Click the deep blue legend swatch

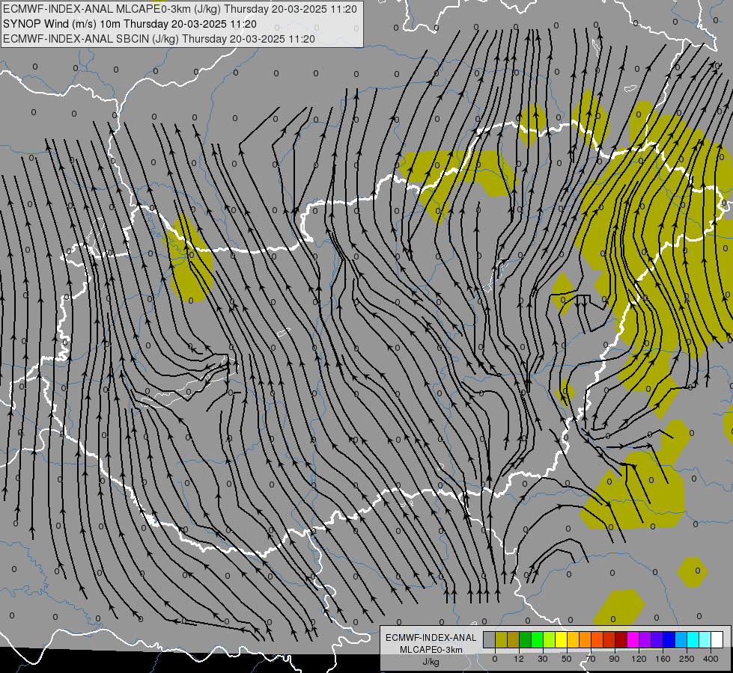[669, 639]
